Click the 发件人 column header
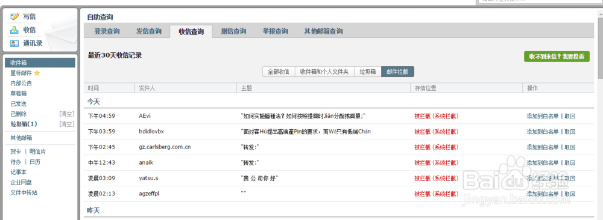This screenshot has height=220, width=603. pos(147,88)
